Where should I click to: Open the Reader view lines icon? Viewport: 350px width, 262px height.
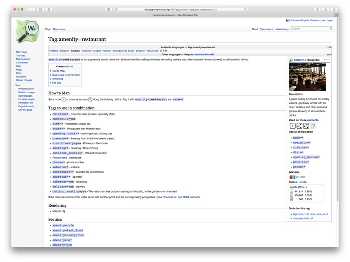[x=116, y=10]
